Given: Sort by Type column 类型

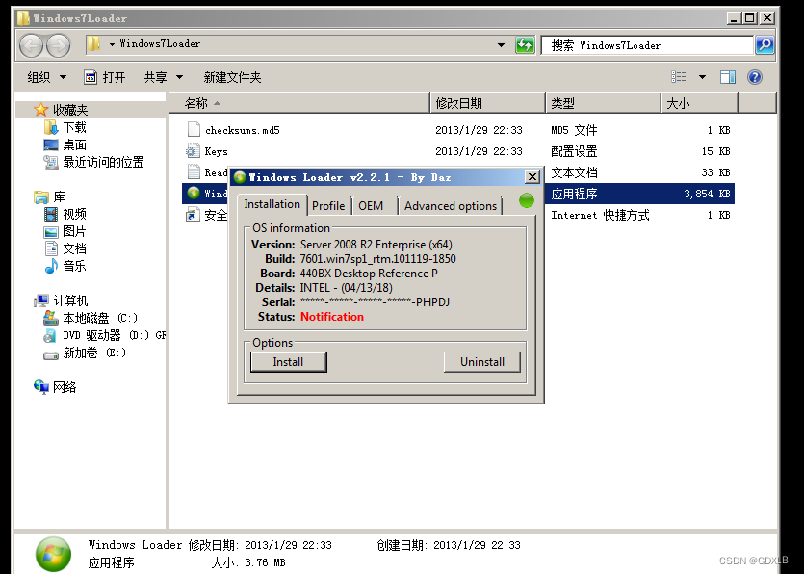Looking at the screenshot, I should point(604,103).
